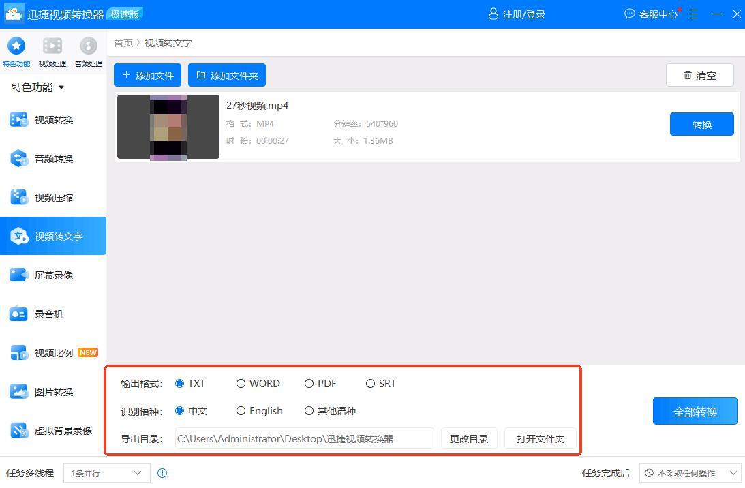Open the 不采取任何操作 completion dropdown
745x488 pixels.
690,473
